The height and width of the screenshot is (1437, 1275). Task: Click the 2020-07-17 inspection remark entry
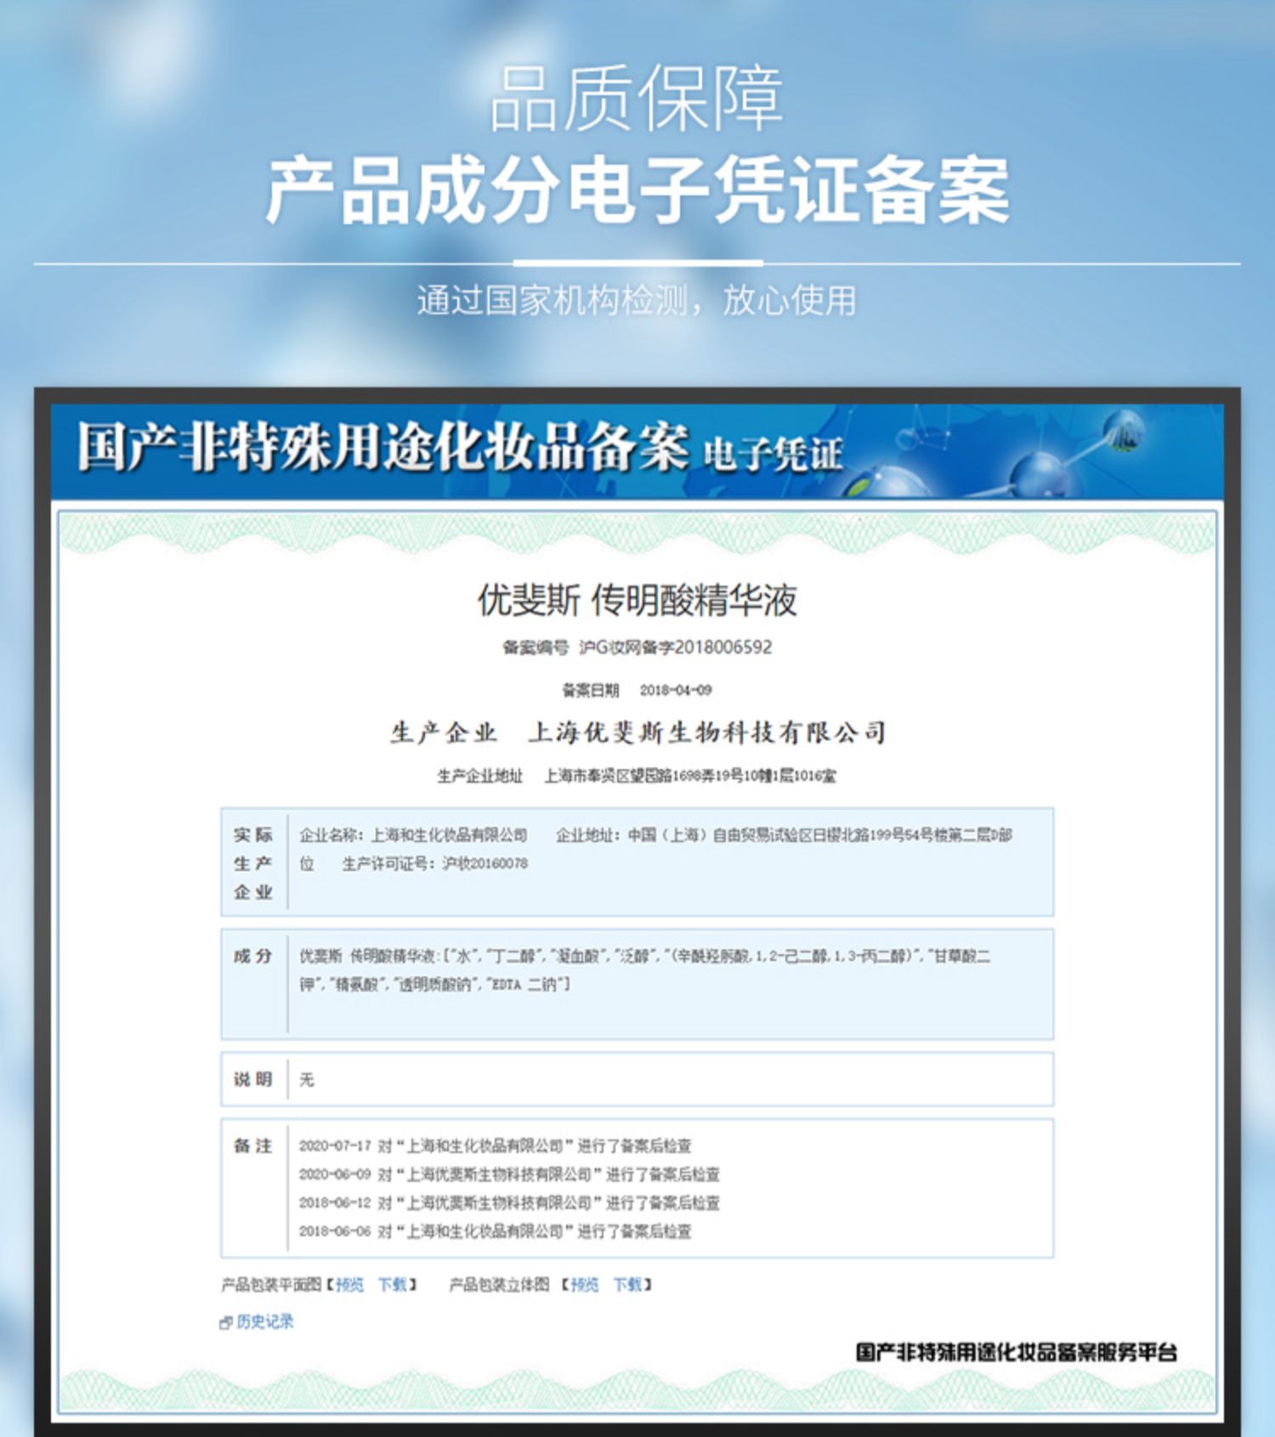coord(495,1146)
